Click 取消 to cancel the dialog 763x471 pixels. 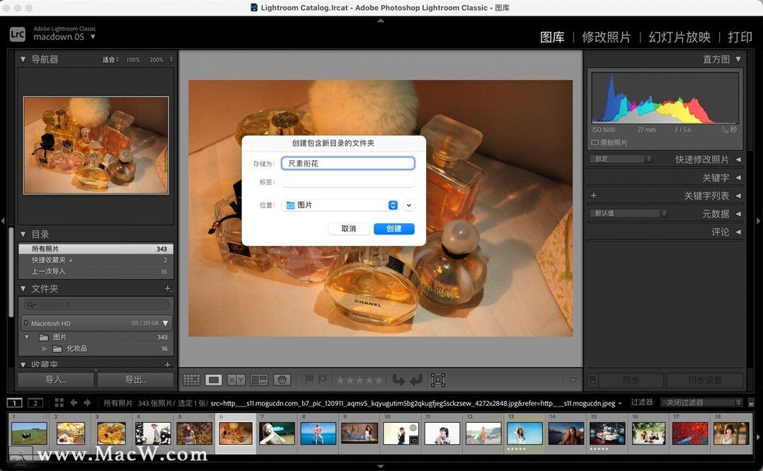click(x=349, y=229)
